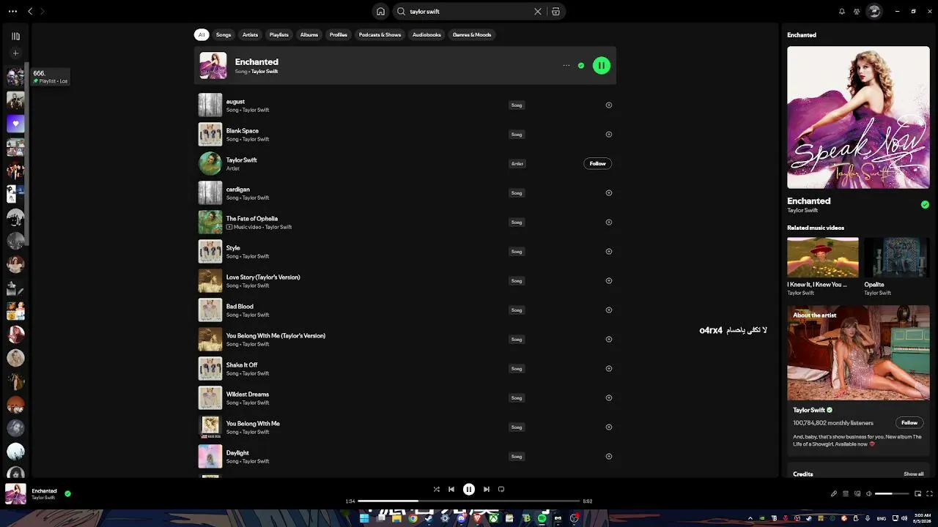The image size is (938, 527).
Task: Open the play queue
Action: tap(846, 494)
